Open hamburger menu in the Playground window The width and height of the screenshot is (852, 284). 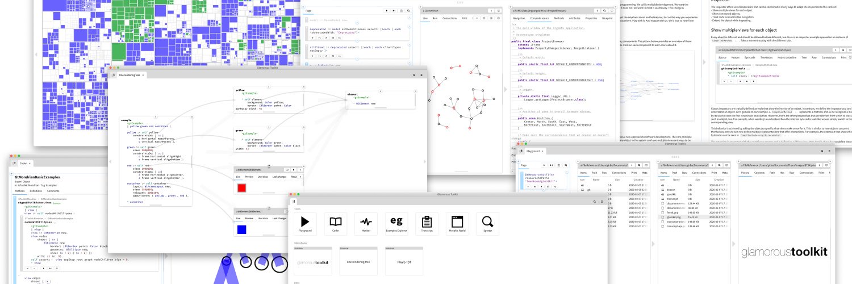830,151
